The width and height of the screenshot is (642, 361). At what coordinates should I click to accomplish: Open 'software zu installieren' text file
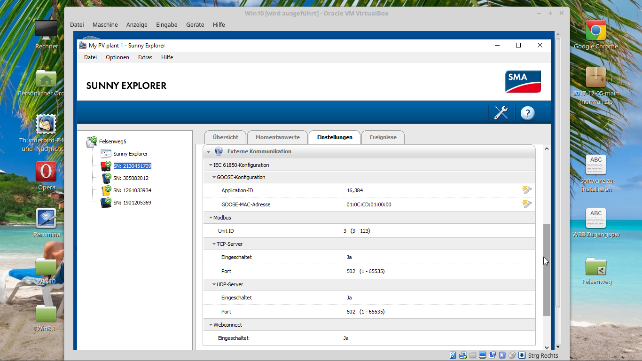(596, 165)
